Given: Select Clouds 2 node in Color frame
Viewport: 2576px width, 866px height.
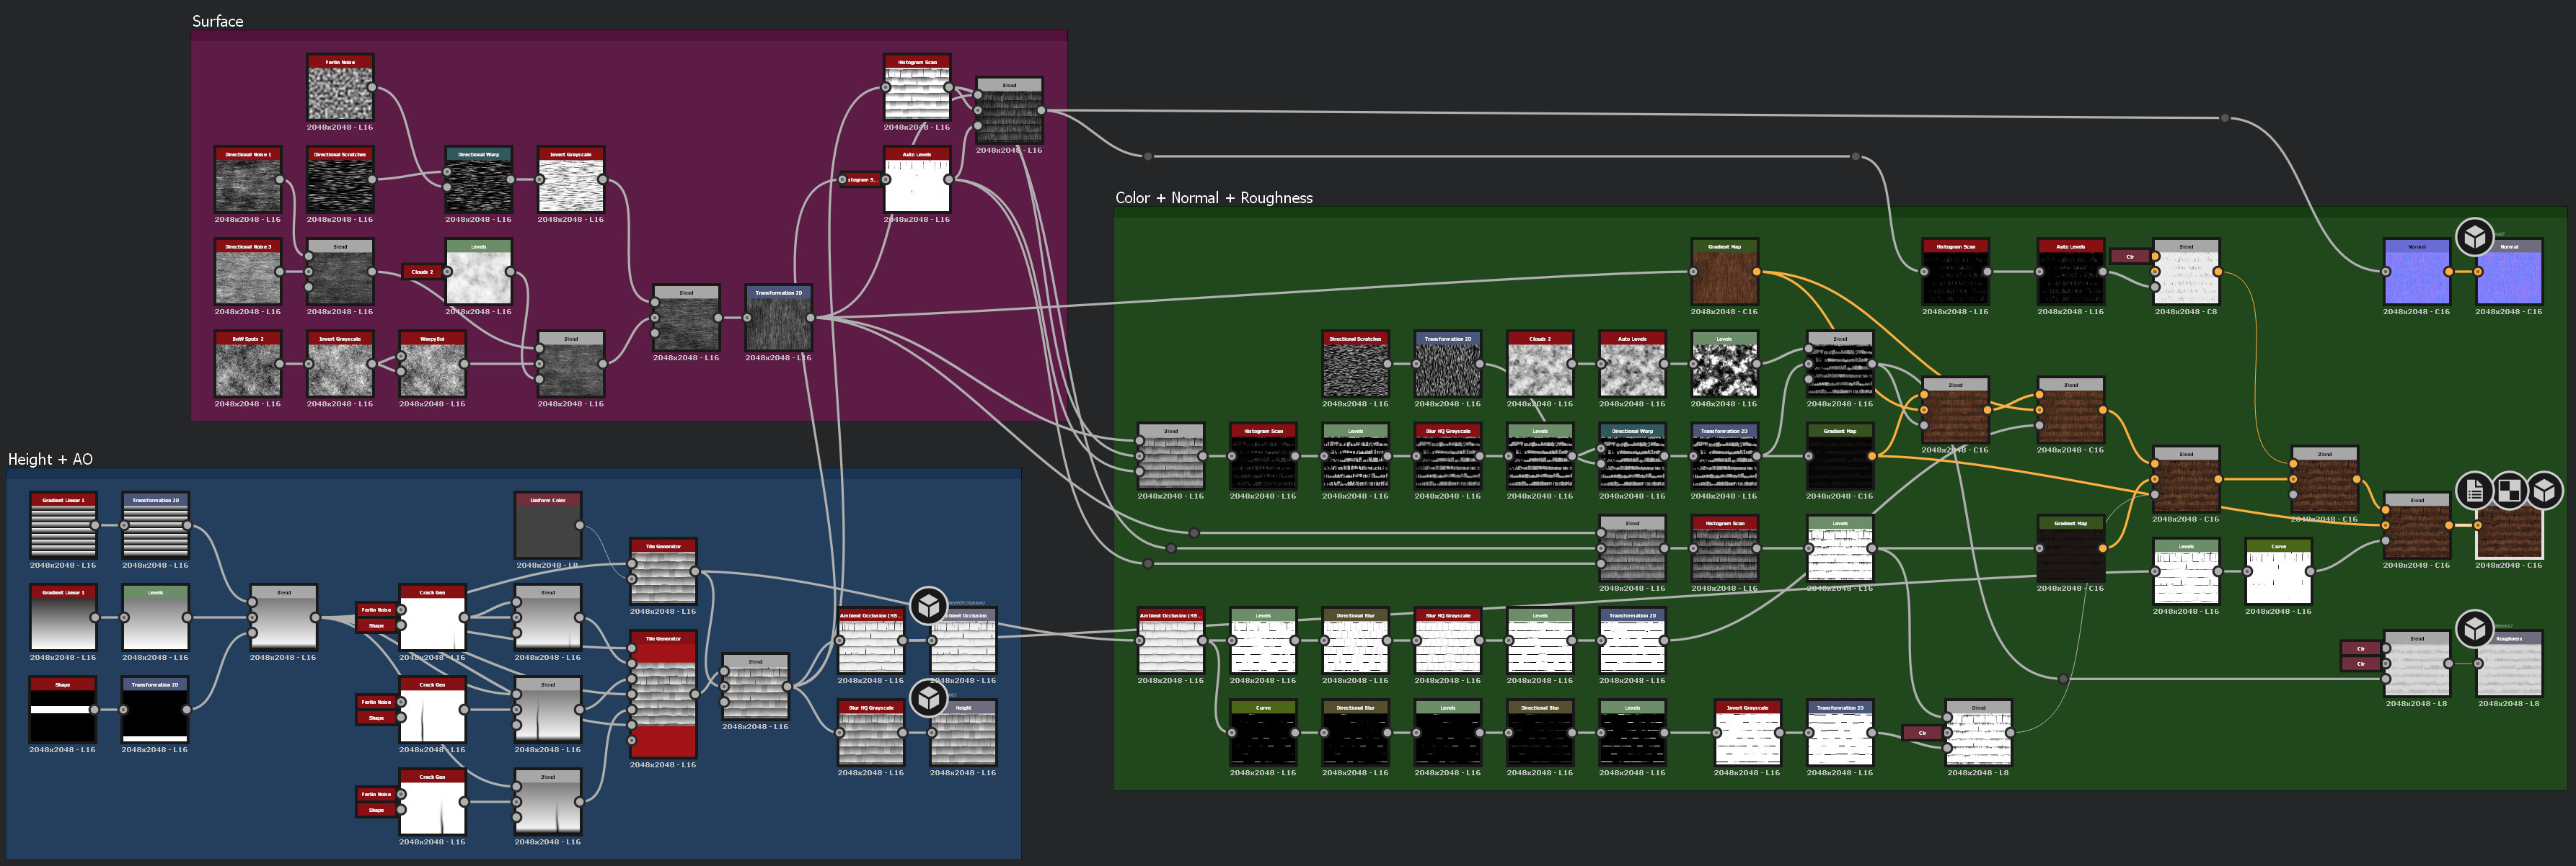Looking at the screenshot, I should (x=1540, y=365).
